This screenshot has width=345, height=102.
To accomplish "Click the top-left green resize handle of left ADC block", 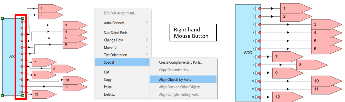I will pos(2,18).
